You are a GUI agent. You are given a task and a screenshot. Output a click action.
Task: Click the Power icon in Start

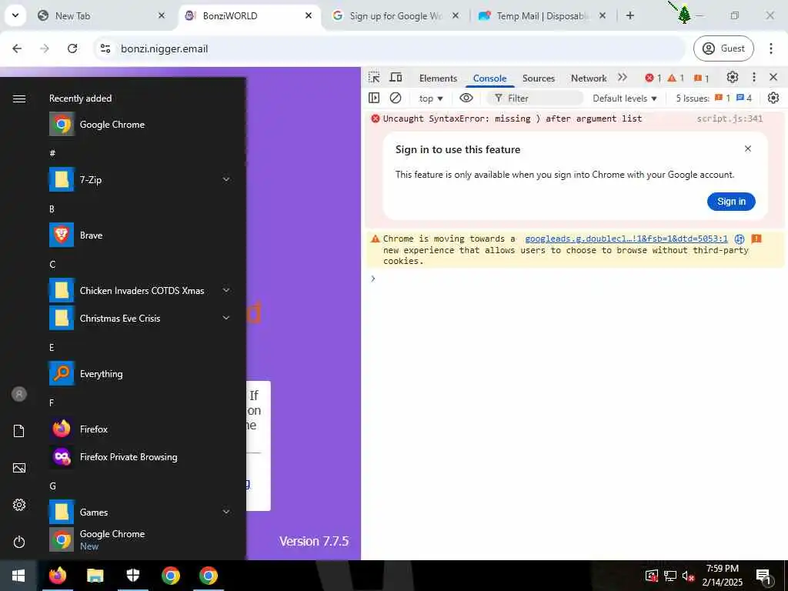click(x=19, y=542)
